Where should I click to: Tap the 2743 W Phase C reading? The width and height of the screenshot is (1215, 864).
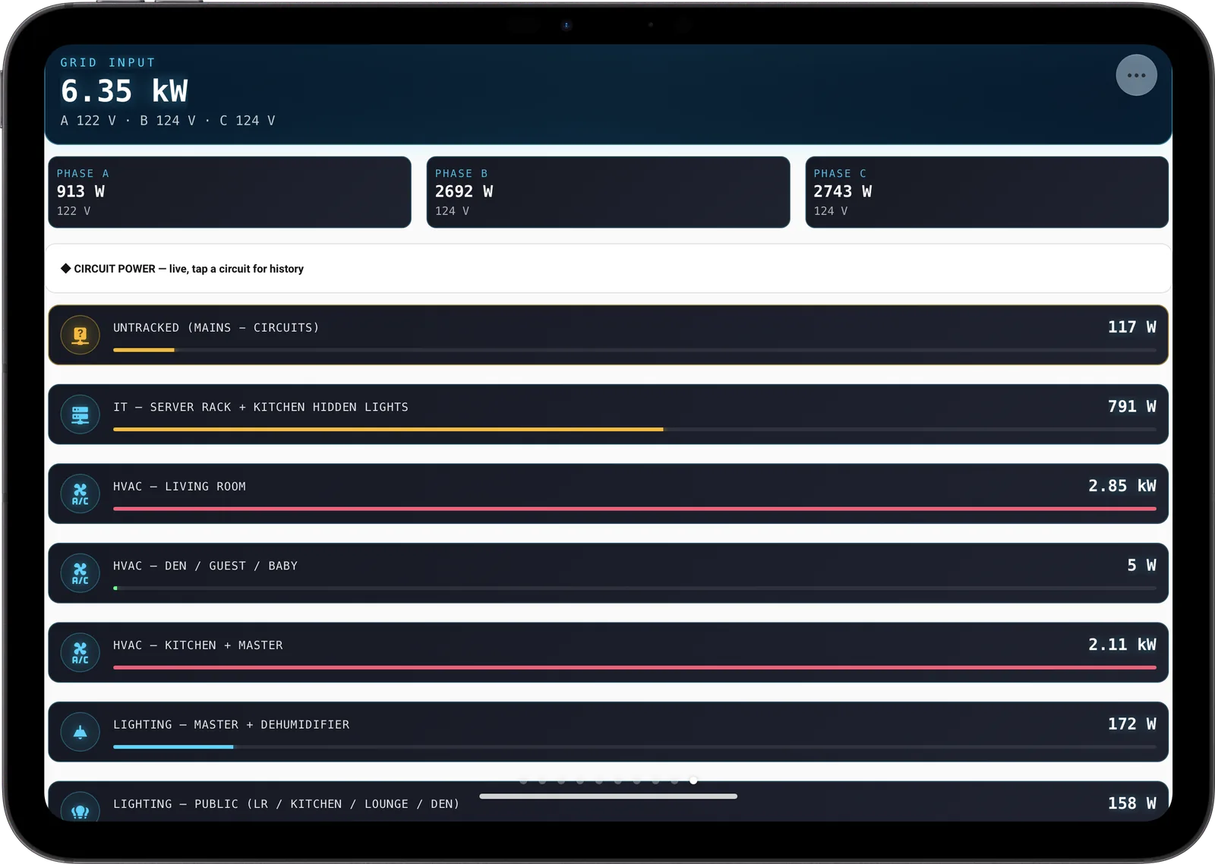coord(843,191)
